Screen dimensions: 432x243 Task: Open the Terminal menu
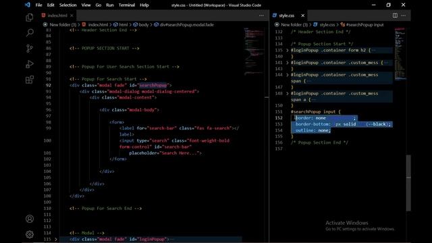coord(127,5)
